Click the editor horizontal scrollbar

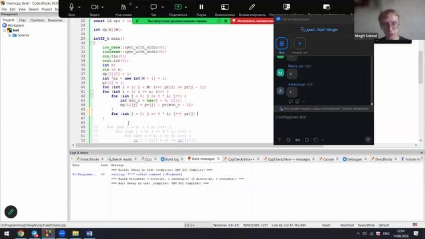coord(200,145)
